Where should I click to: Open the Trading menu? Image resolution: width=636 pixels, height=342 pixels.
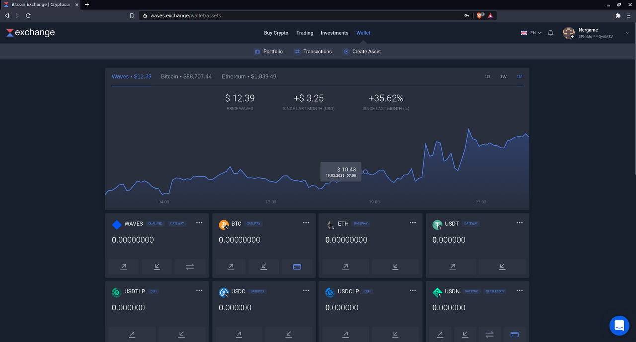tap(305, 33)
